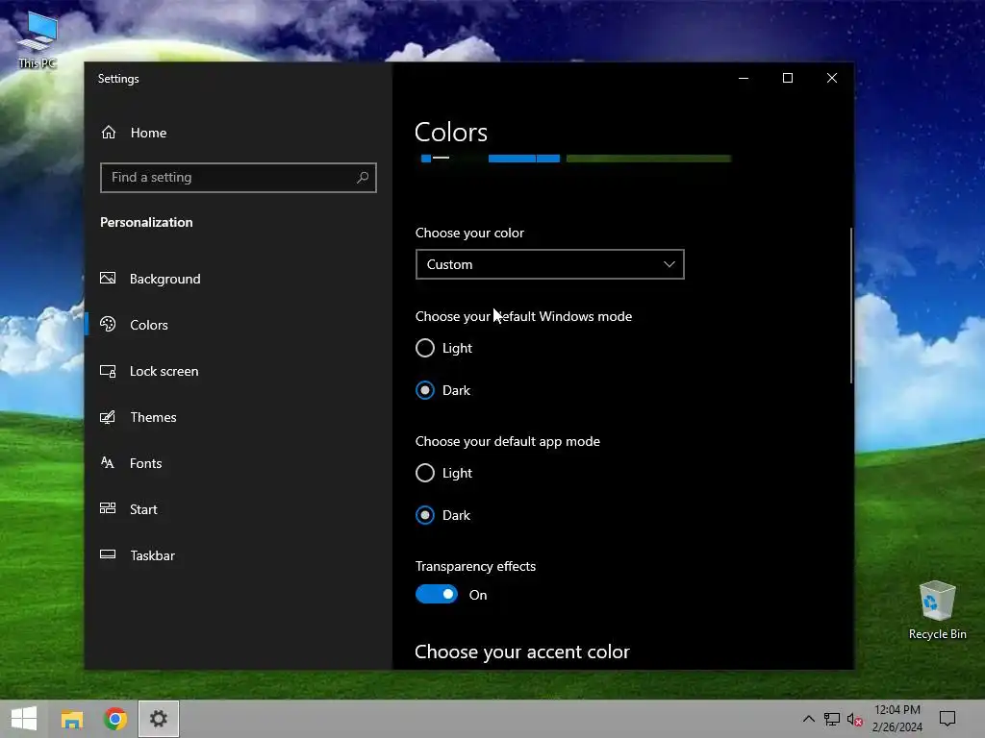Launch File Explorer from the taskbar
This screenshot has width=985, height=738.
point(72,719)
